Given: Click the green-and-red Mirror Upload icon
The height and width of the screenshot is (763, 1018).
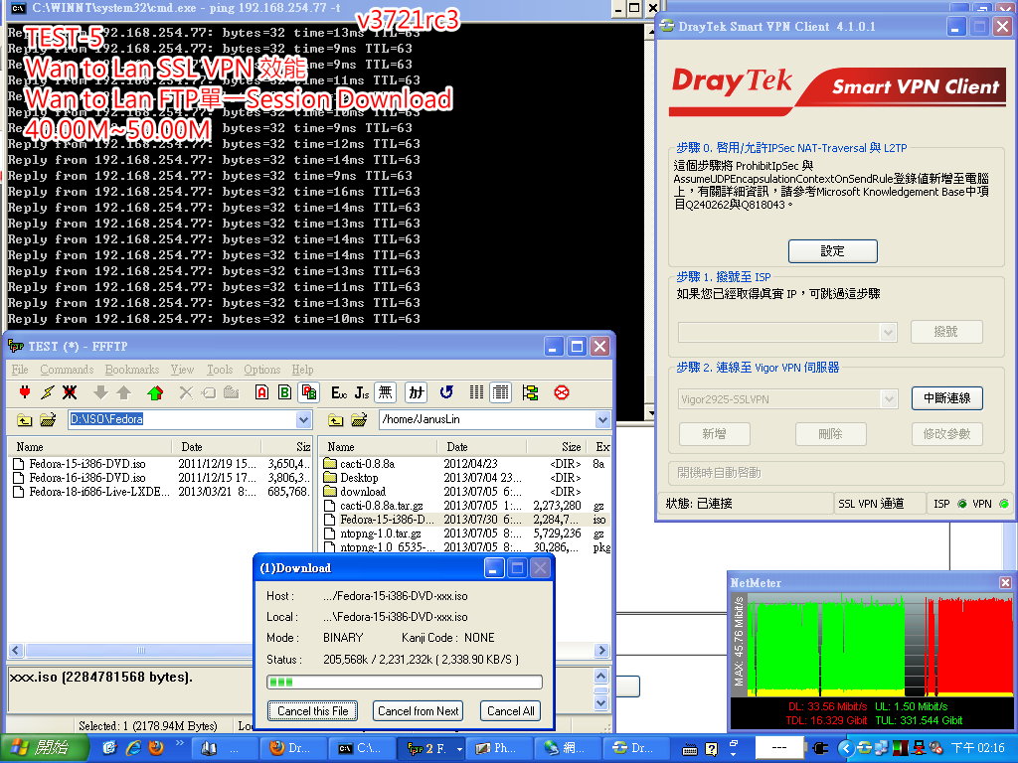Looking at the screenshot, I should click(x=155, y=392).
